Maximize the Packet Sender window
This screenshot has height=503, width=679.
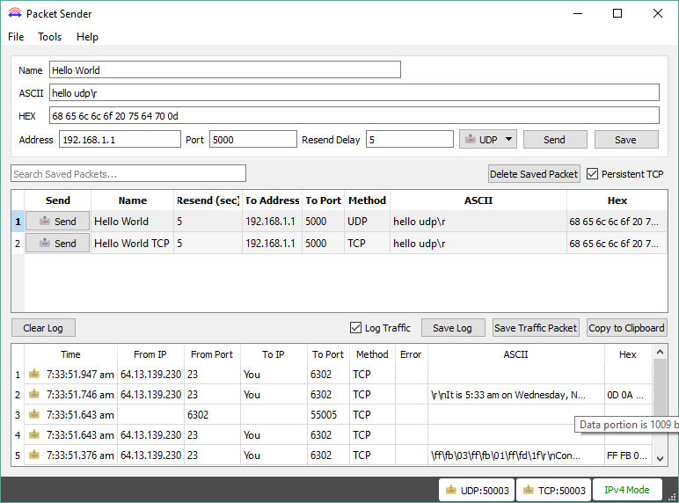click(617, 13)
